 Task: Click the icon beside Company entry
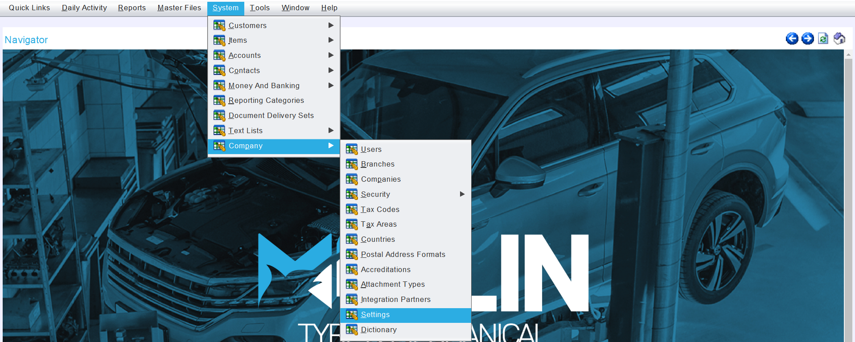click(x=219, y=146)
